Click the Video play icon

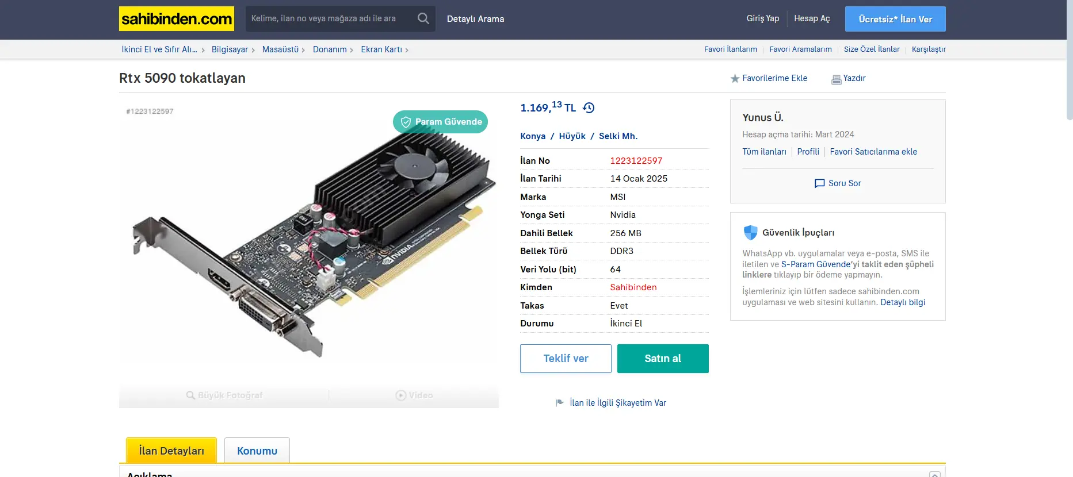(x=400, y=395)
